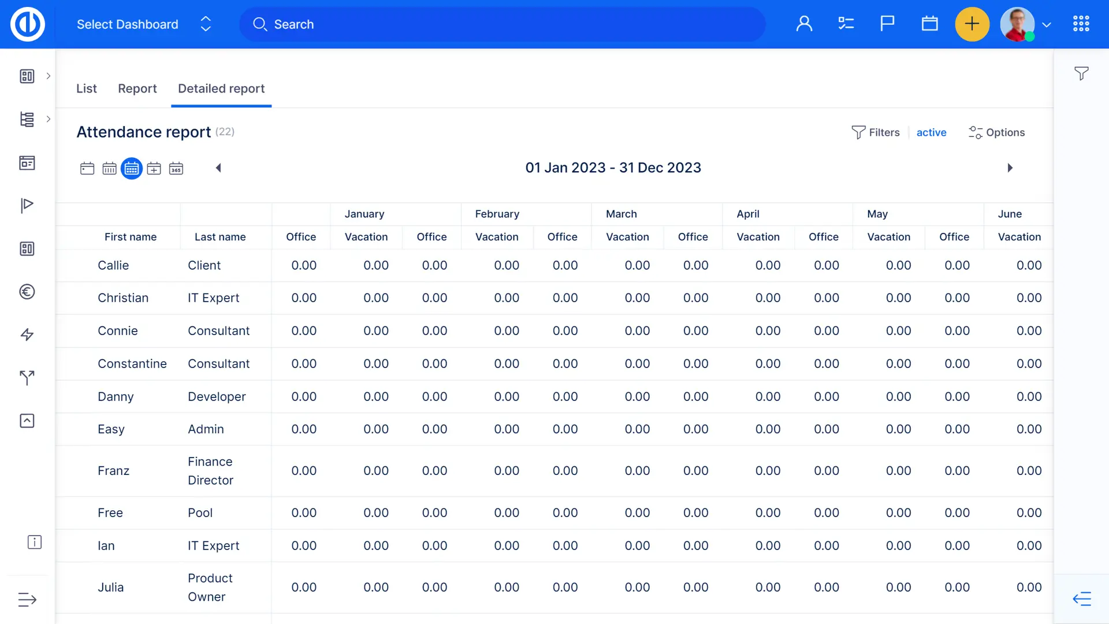The height and width of the screenshot is (624, 1109).
Task: Open the euro finance icon in sidebar
Action: click(x=27, y=292)
